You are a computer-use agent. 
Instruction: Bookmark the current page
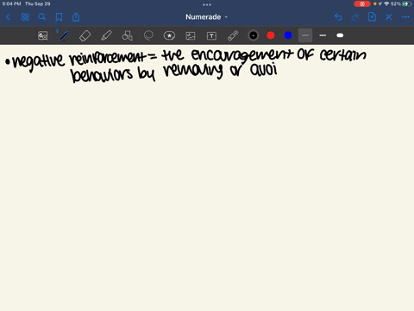[59, 17]
